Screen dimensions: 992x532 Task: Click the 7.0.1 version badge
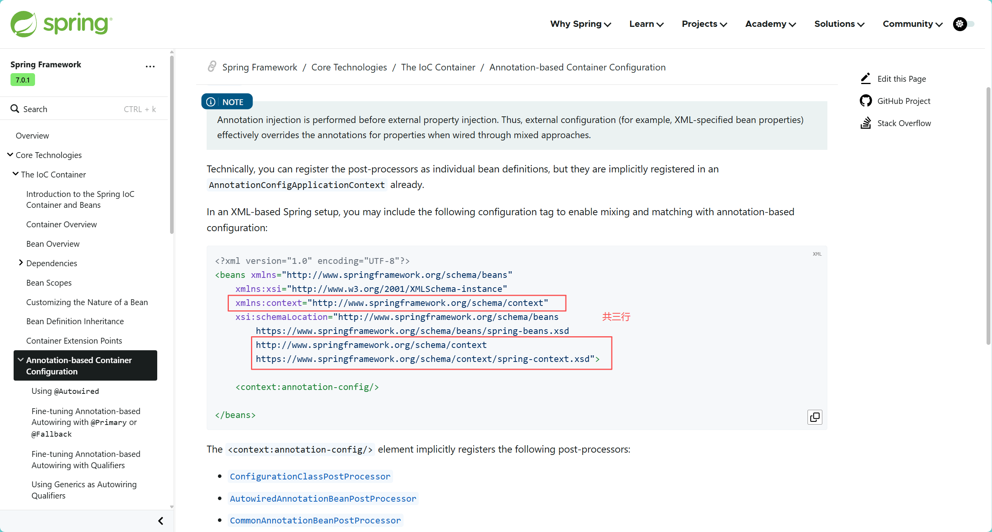pyautogui.click(x=23, y=80)
